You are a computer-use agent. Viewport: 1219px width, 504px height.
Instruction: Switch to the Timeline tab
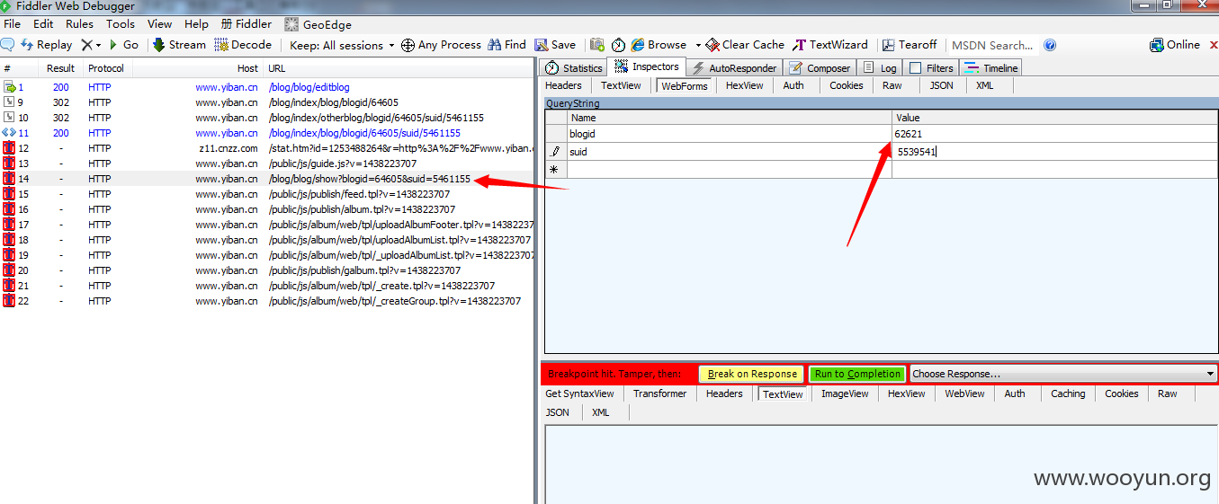click(x=990, y=67)
